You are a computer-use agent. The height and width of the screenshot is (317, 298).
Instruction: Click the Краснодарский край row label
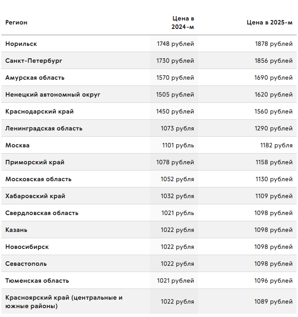click(40, 111)
